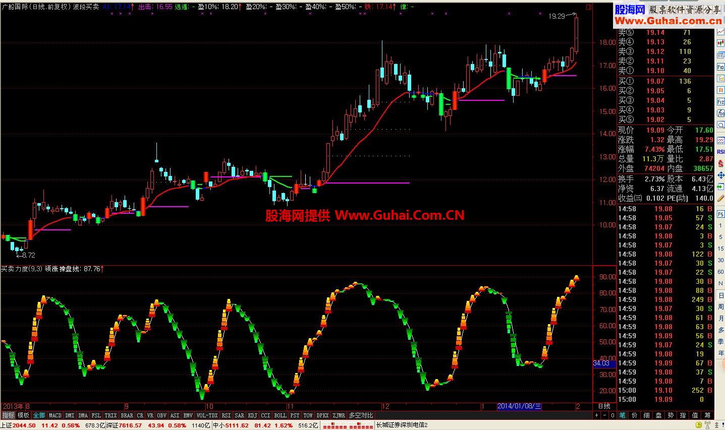Switch to the 盘 tab
Image resolution: width=725 pixels, height=430 pixels.
tap(658, 415)
